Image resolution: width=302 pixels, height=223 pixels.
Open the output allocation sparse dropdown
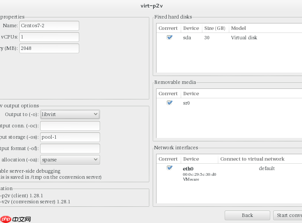click(70, 160)
